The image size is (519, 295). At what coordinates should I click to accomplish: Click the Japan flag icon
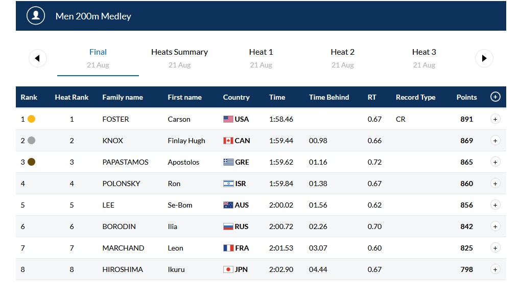(x=228, y=269)
